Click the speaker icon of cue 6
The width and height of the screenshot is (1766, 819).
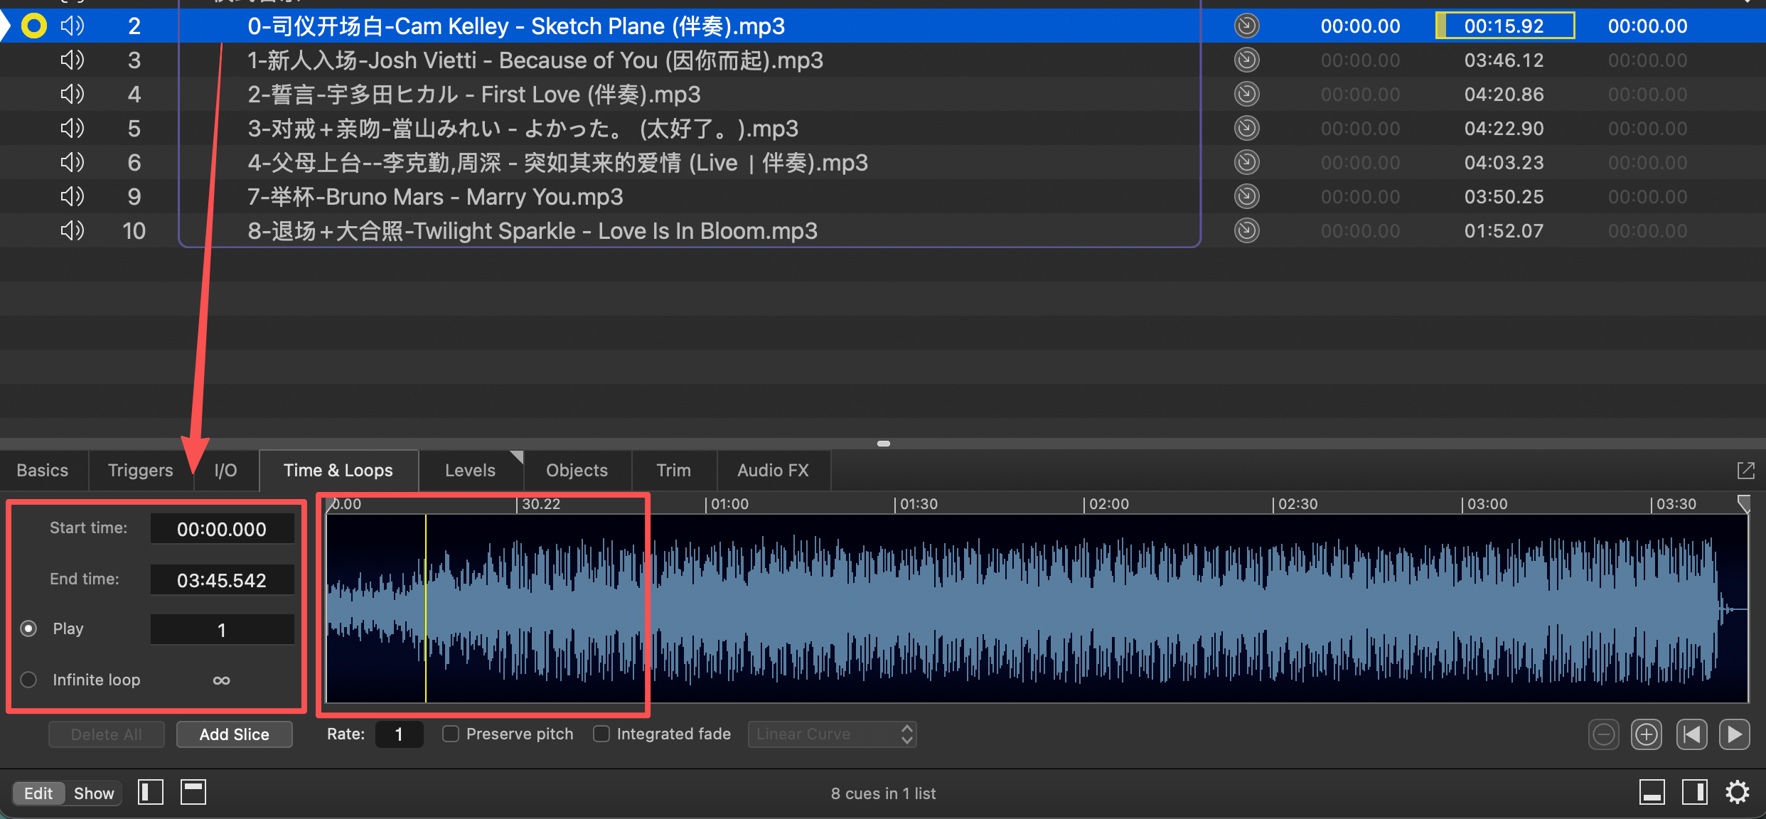pos(72,163)
